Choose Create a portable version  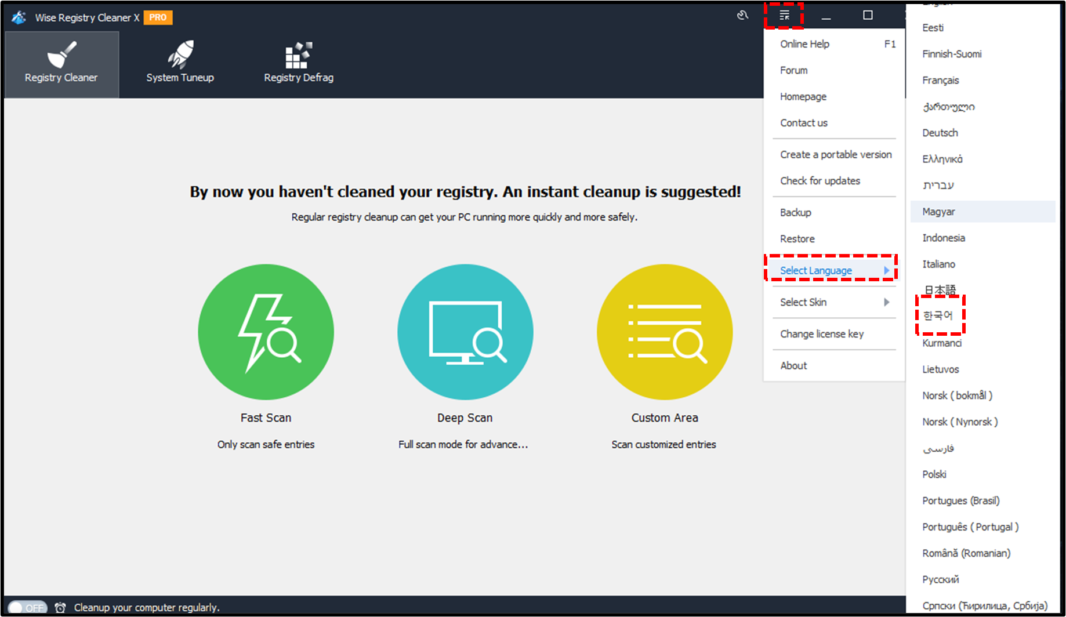tap(834, 155)
